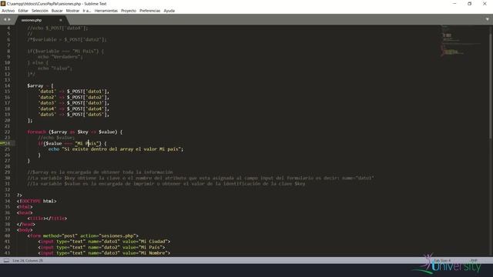
Task: Open the Mostrar menu
Action: [x=72, y=11]
